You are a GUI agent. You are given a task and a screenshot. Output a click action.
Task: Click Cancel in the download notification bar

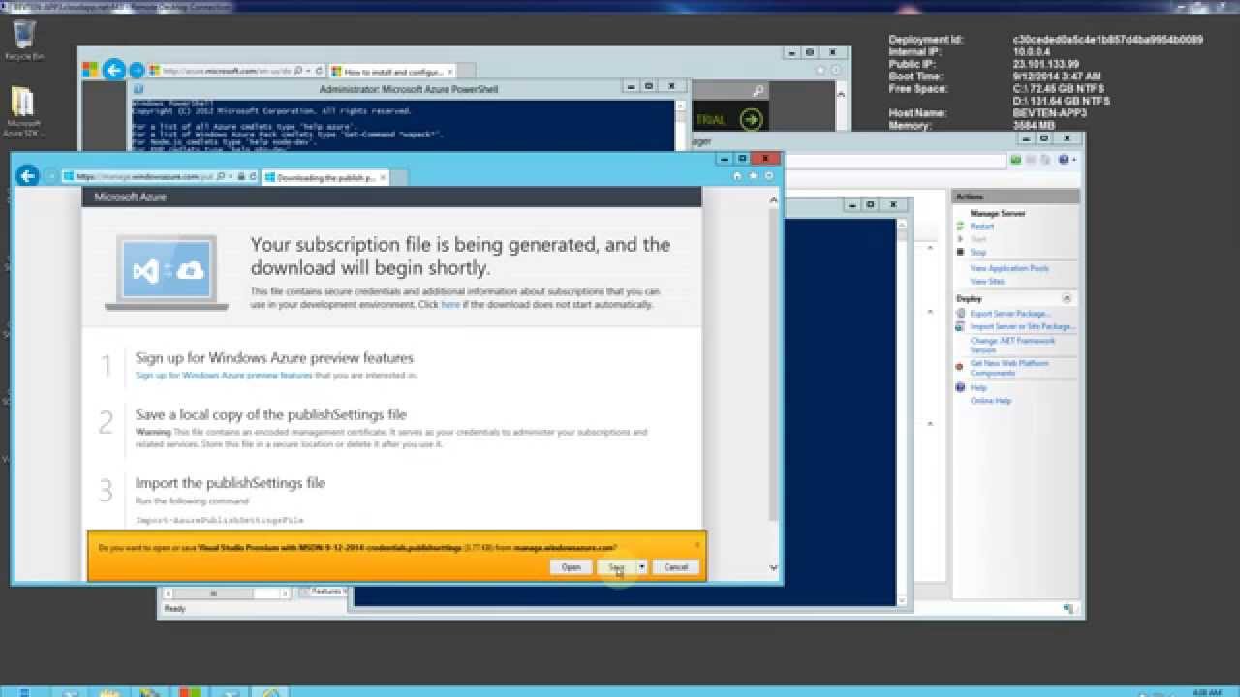[x=676, y=567]
